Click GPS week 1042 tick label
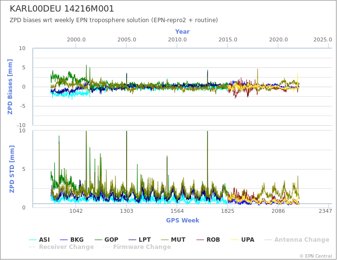Screen dimensions: 337x260 click(76, 211)
